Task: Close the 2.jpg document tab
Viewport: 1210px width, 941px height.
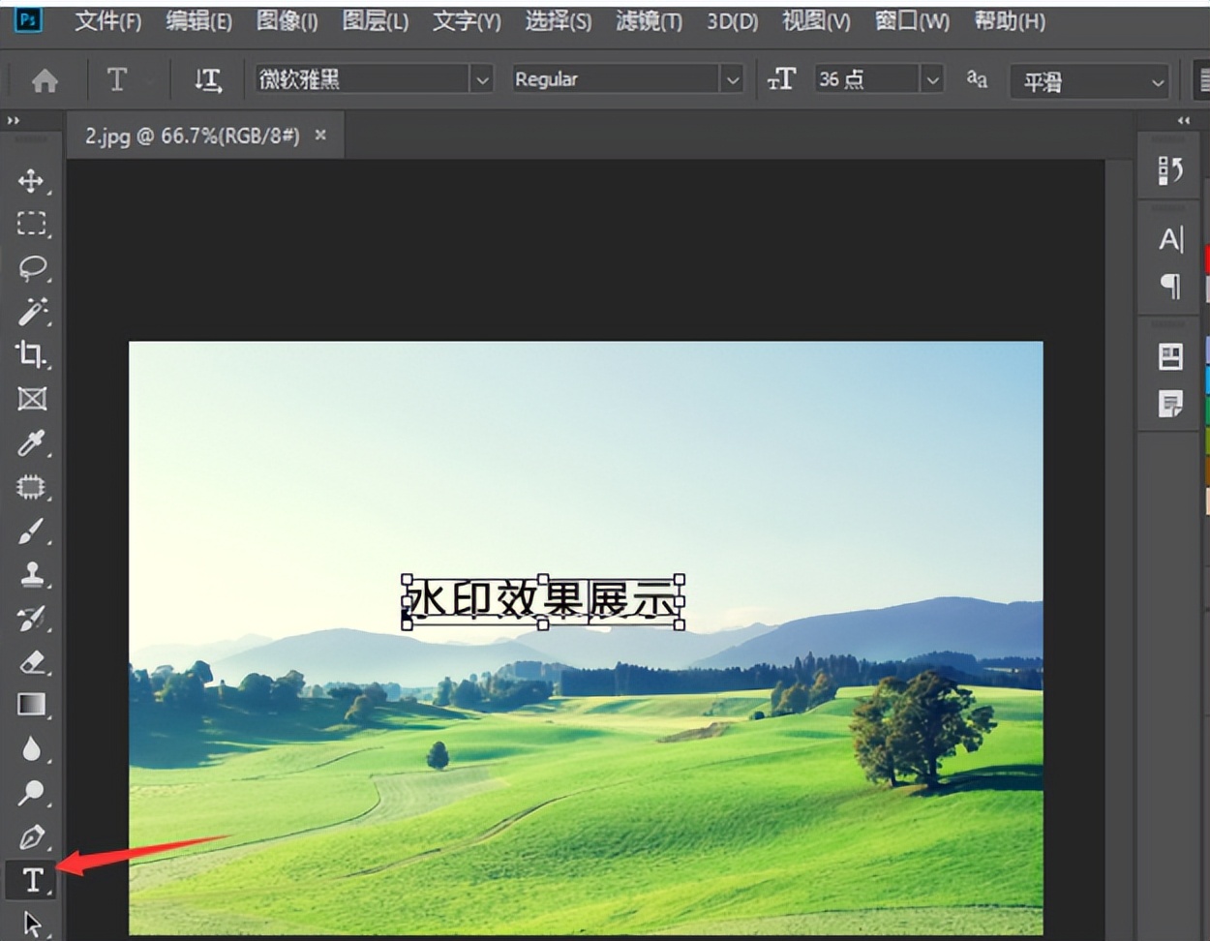Action: click(x=320, y=137)
